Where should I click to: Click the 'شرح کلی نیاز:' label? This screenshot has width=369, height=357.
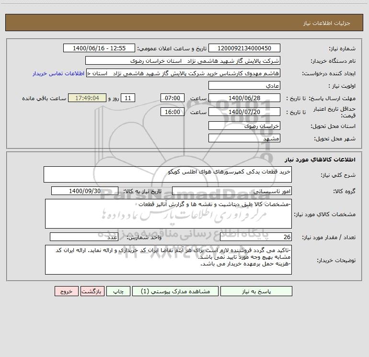point(338,175)
